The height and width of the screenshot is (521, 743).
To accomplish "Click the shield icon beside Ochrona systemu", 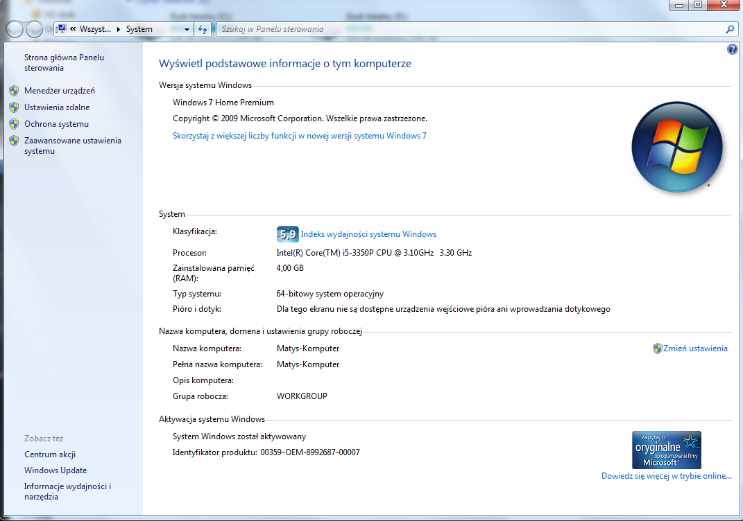I will (14, 123).
